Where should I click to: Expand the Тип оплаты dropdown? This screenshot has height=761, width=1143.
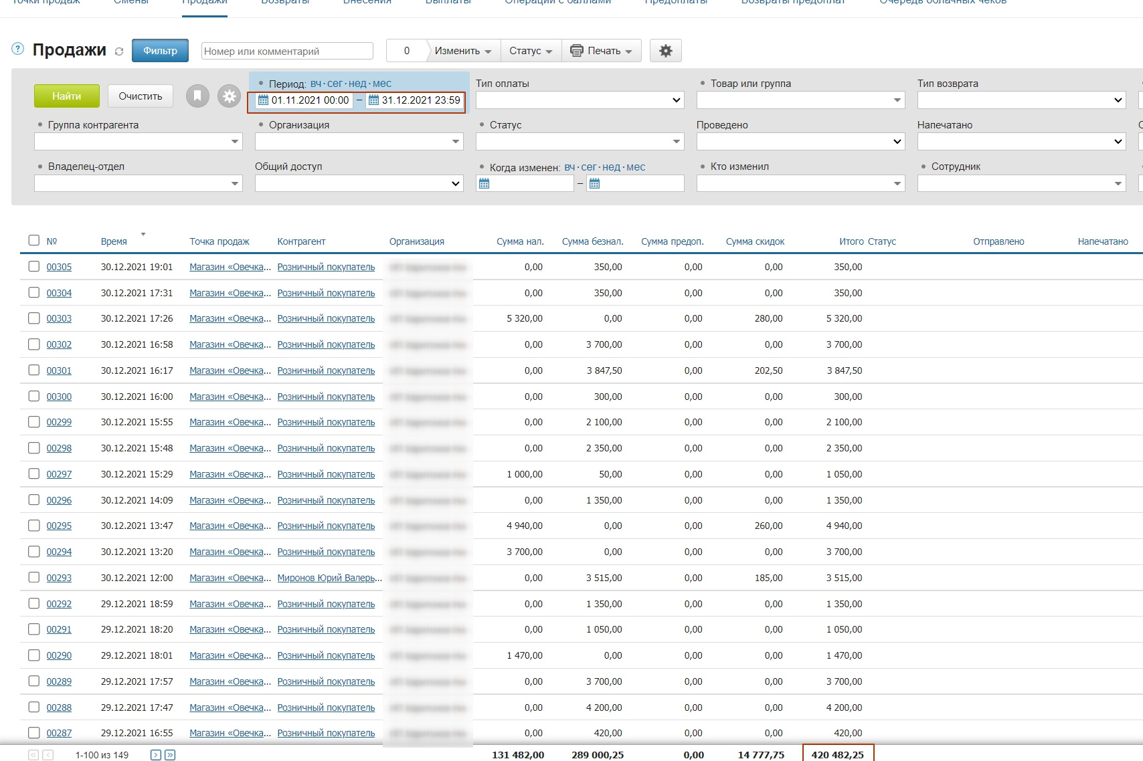pyautogui.click(x=580, y=100)
